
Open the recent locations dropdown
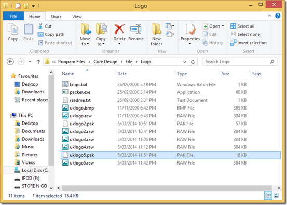click(30, 62)
